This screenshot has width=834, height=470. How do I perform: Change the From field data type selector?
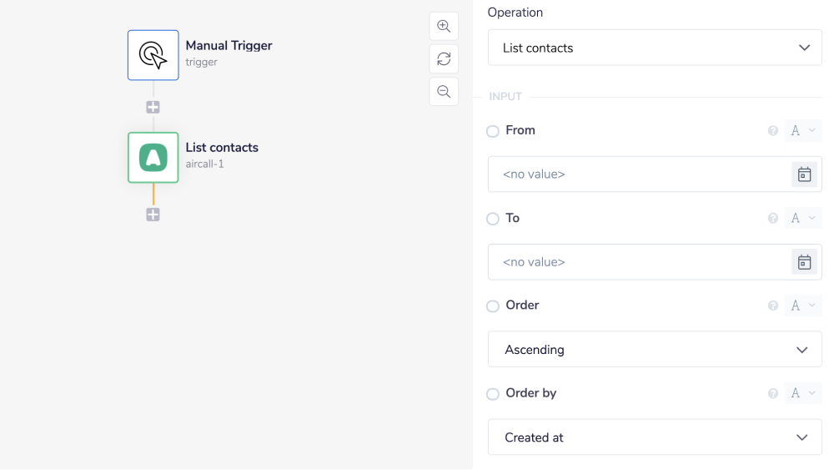pyautogui.click(x=802, y=131)
